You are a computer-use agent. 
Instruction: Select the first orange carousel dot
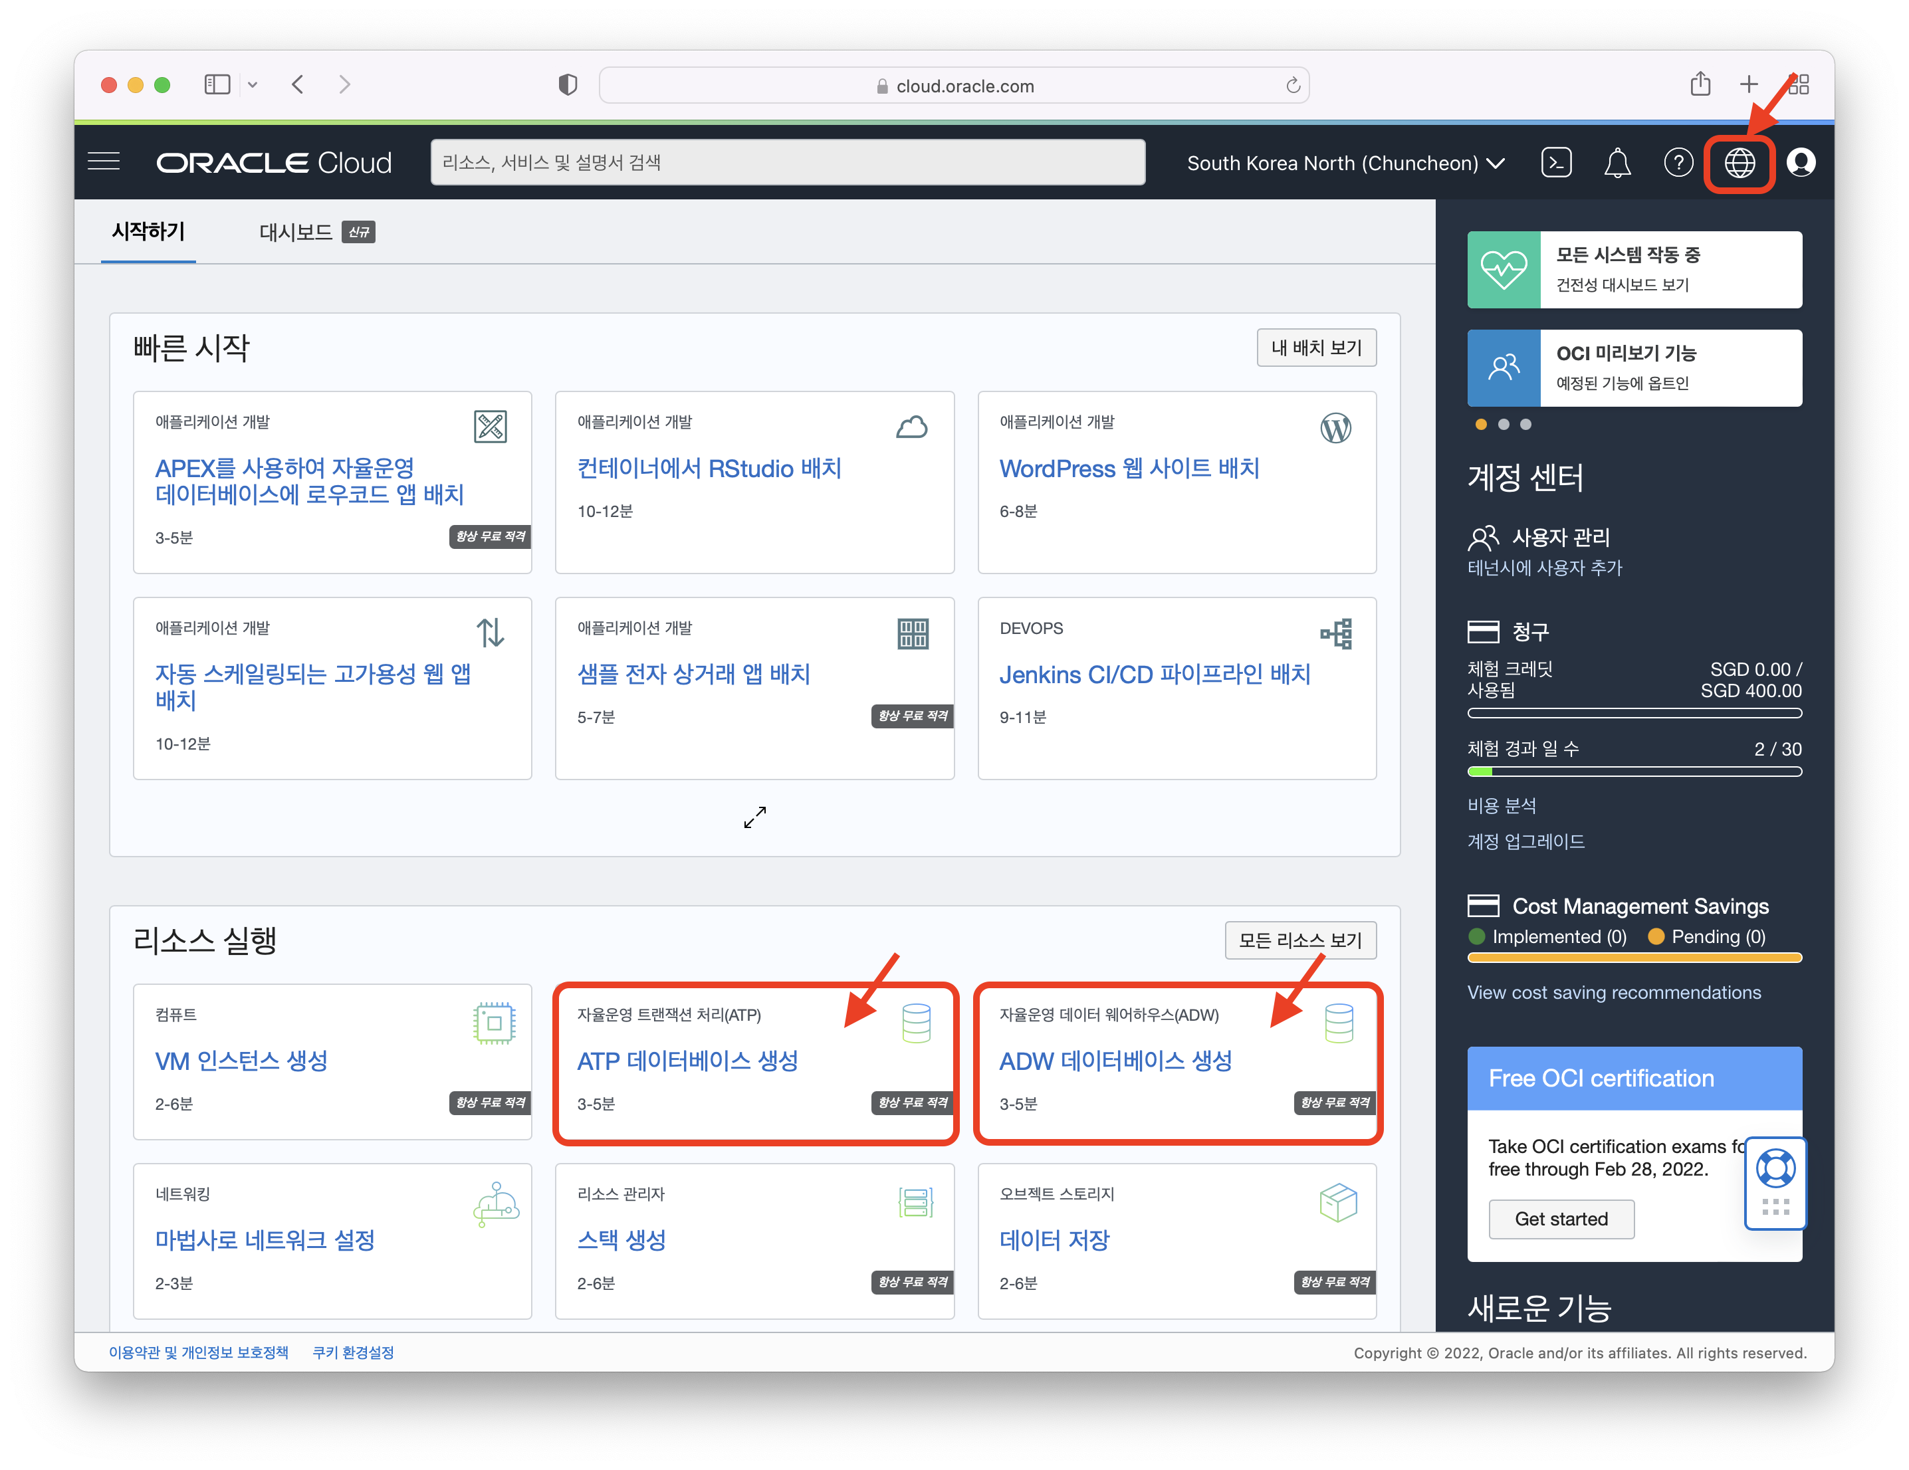[x=1481, y=425]
